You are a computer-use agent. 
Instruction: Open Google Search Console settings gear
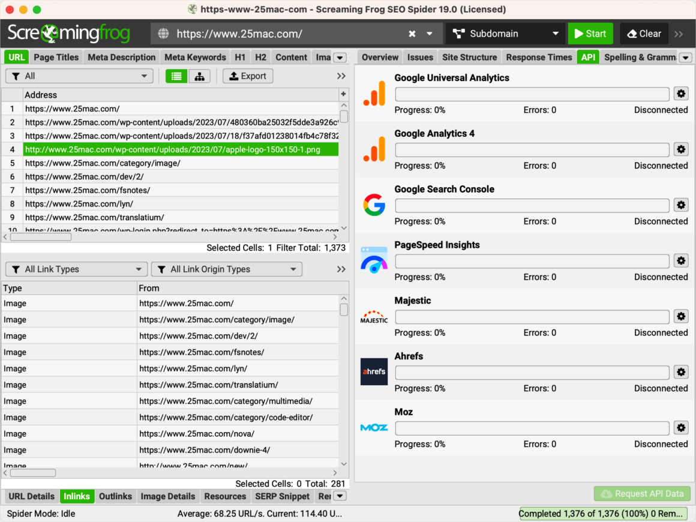click(x=681, y=205)
